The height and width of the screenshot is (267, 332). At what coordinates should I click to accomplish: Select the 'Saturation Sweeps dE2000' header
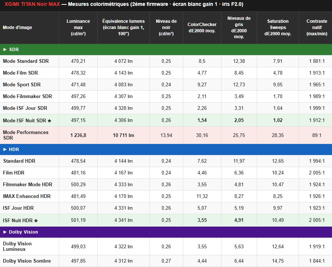(278, 28)
